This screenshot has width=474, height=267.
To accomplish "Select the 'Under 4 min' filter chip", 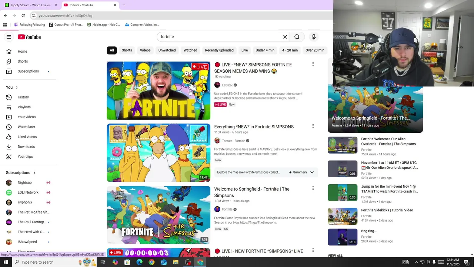I will 265,50.
